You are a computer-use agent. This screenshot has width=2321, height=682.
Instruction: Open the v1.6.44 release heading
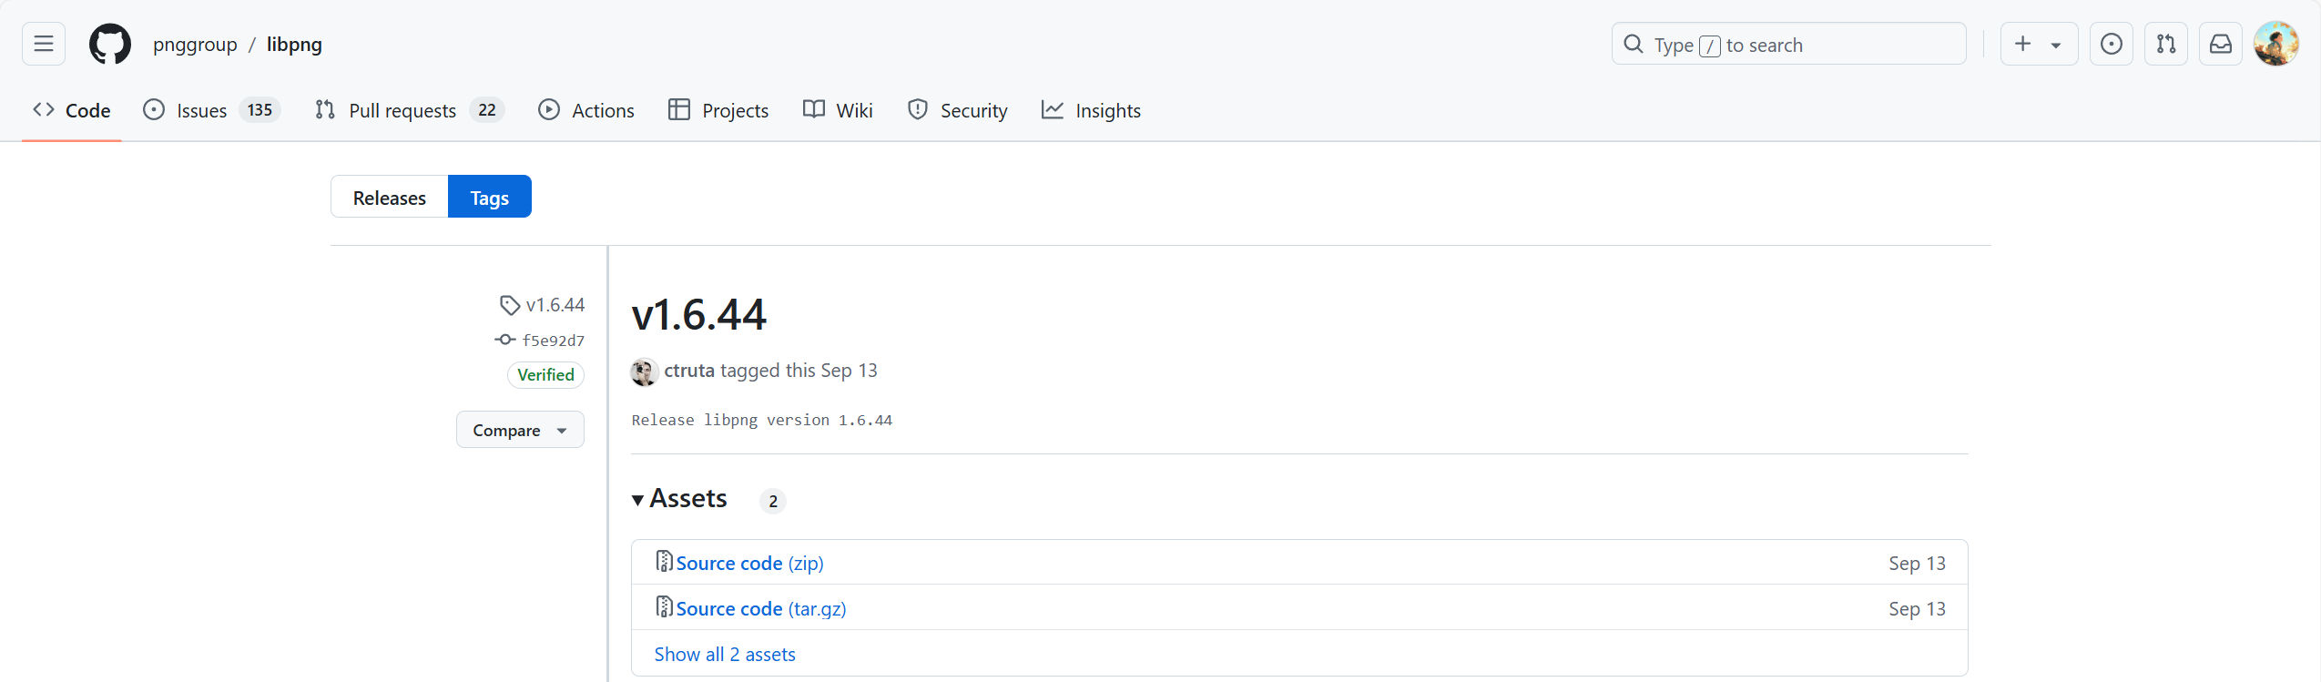698,315
